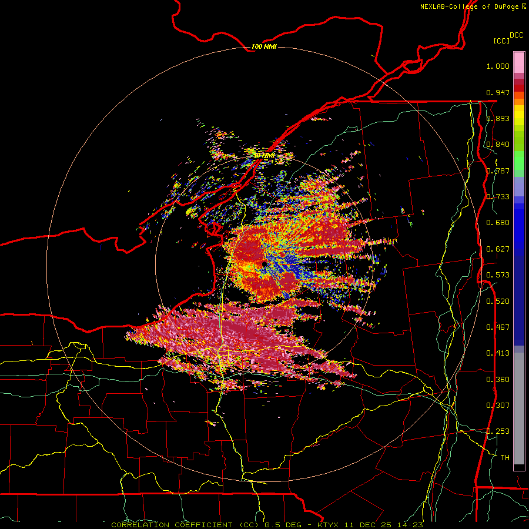
Task: Select the 0.307 scale value
Action: click(x=498, y=406)
